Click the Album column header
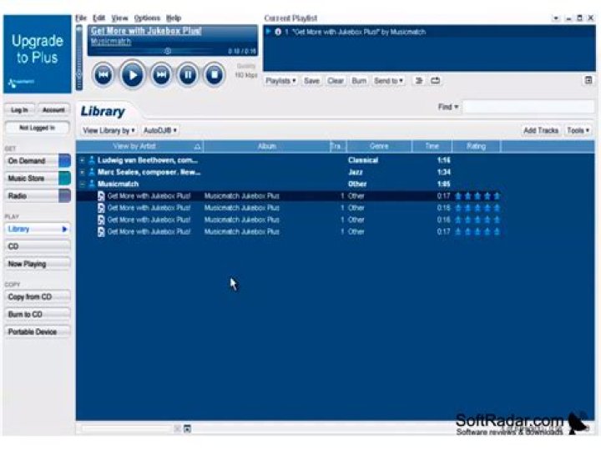The width and height of the screenshot is (601, 450). tap(267, 146)
